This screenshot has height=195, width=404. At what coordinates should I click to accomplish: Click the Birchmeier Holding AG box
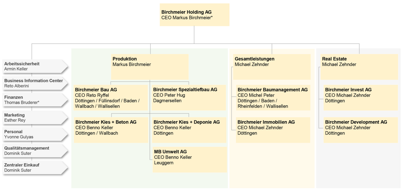coord(194,15)
